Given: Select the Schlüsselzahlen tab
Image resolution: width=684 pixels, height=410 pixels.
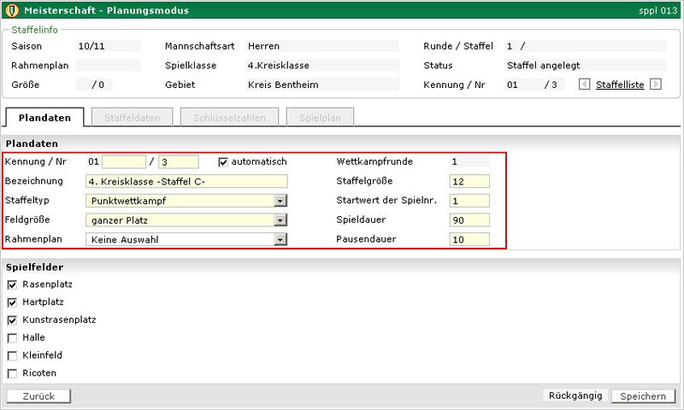Looking at the screenshot, I should (x=229, y=118).
